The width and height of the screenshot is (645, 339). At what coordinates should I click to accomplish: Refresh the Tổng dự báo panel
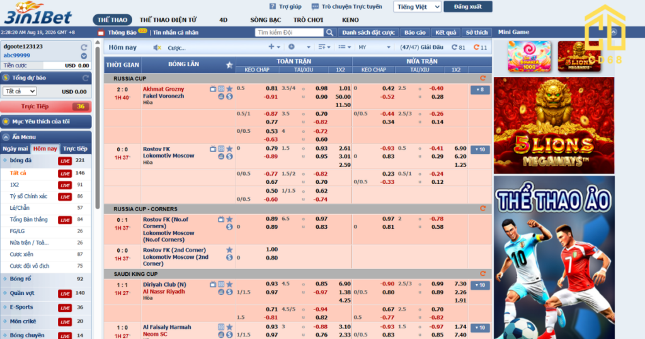tap(86, 78)
